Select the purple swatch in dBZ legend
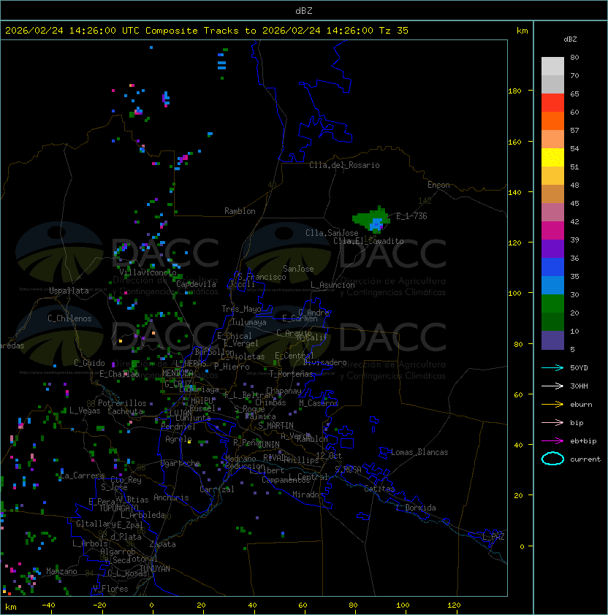 [x=552, y=248]
